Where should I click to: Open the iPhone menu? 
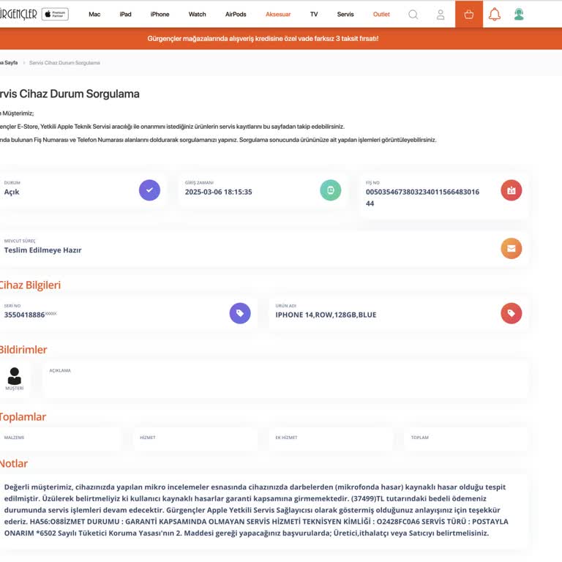coord(160,15)
